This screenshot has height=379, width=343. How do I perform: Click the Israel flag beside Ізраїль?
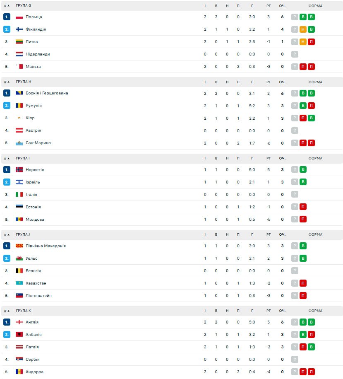[x=19, y=182]
